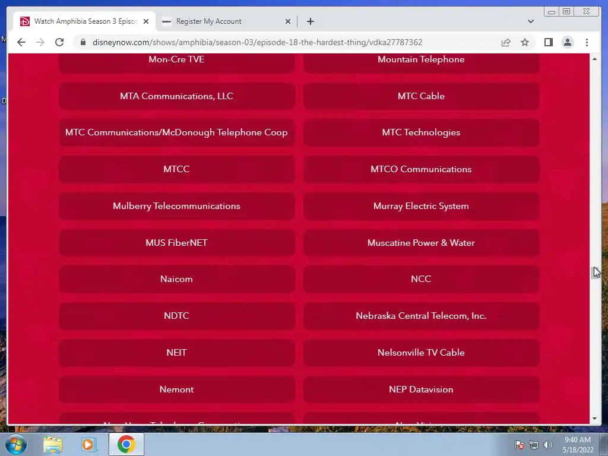Reload the DisneyNOW page
Screen dimensions: 608x456
[59, 42]
